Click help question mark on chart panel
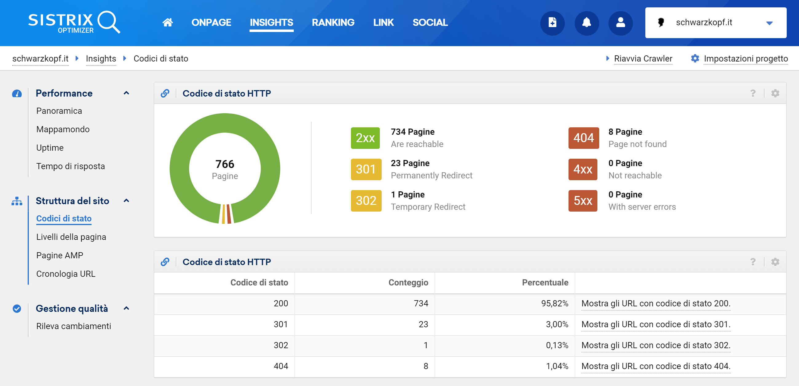799x386 pixels. pos(753,93)
